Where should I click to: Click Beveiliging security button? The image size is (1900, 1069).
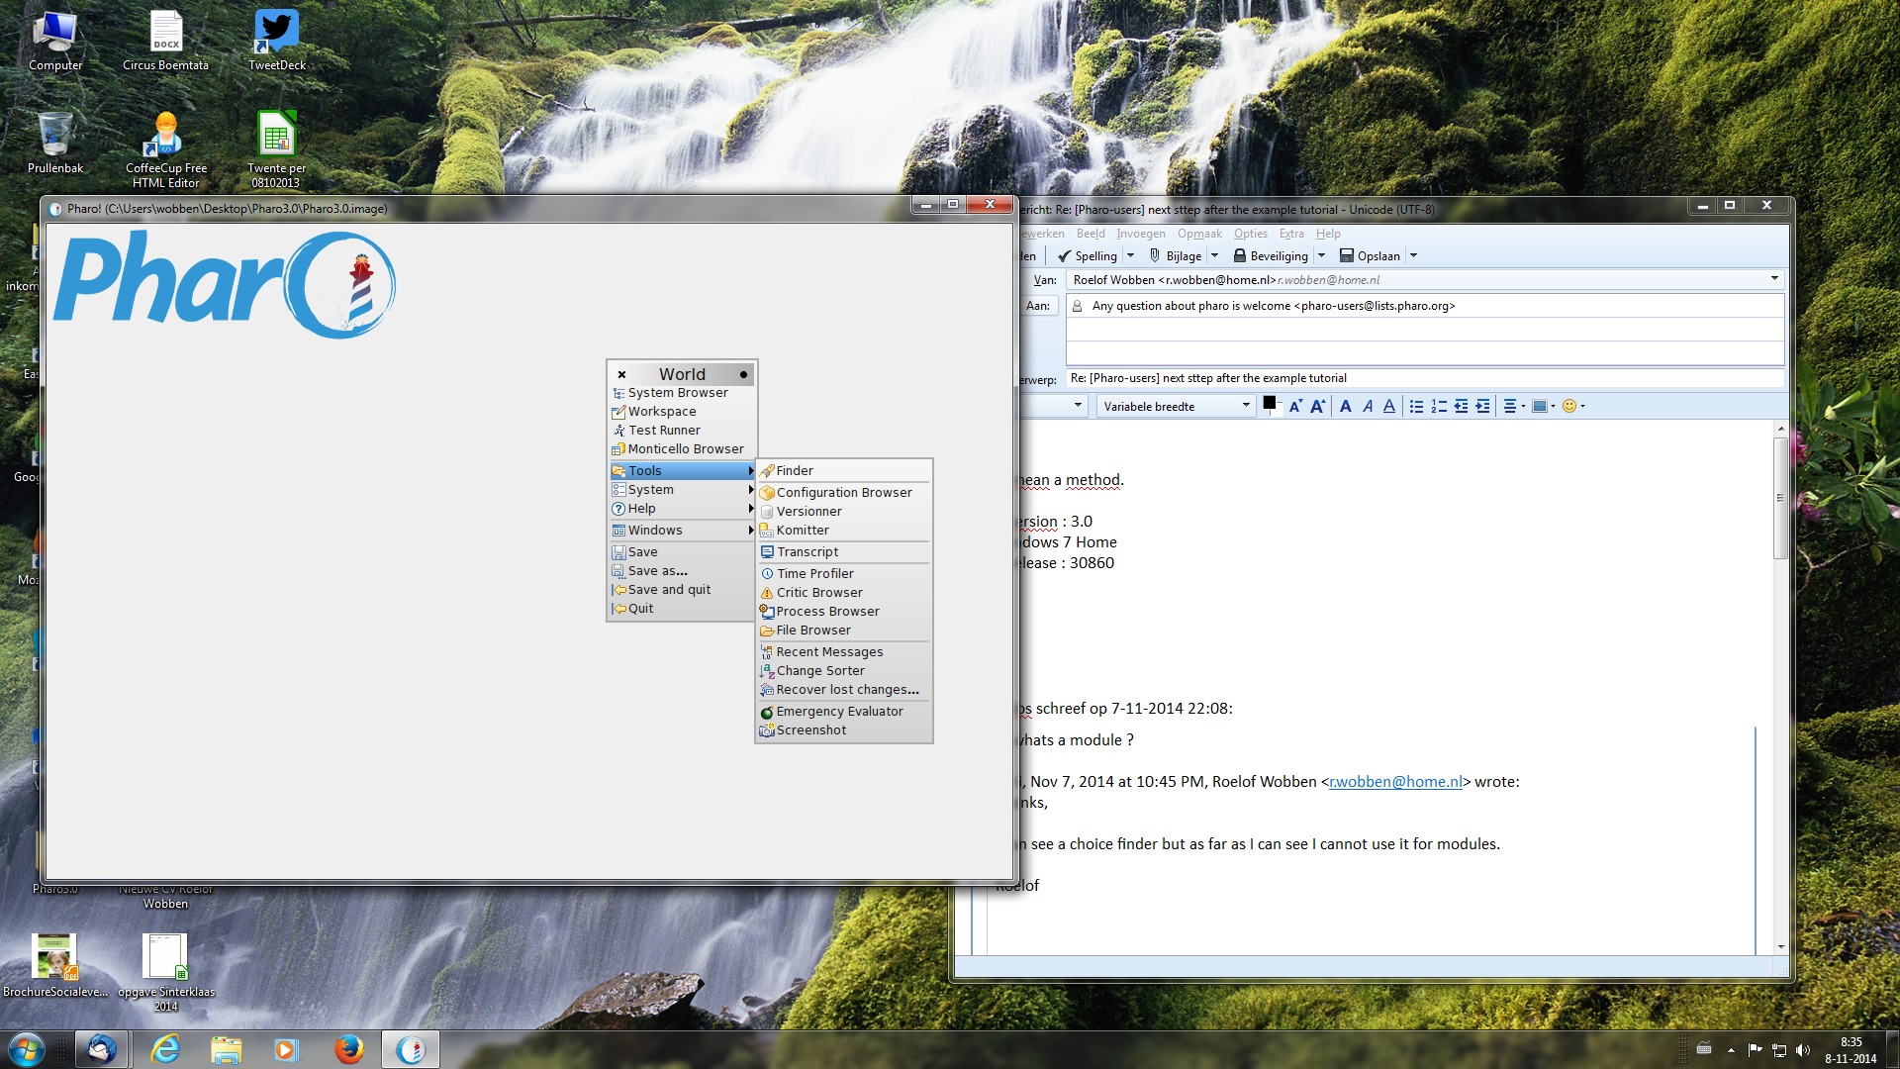1271,256
